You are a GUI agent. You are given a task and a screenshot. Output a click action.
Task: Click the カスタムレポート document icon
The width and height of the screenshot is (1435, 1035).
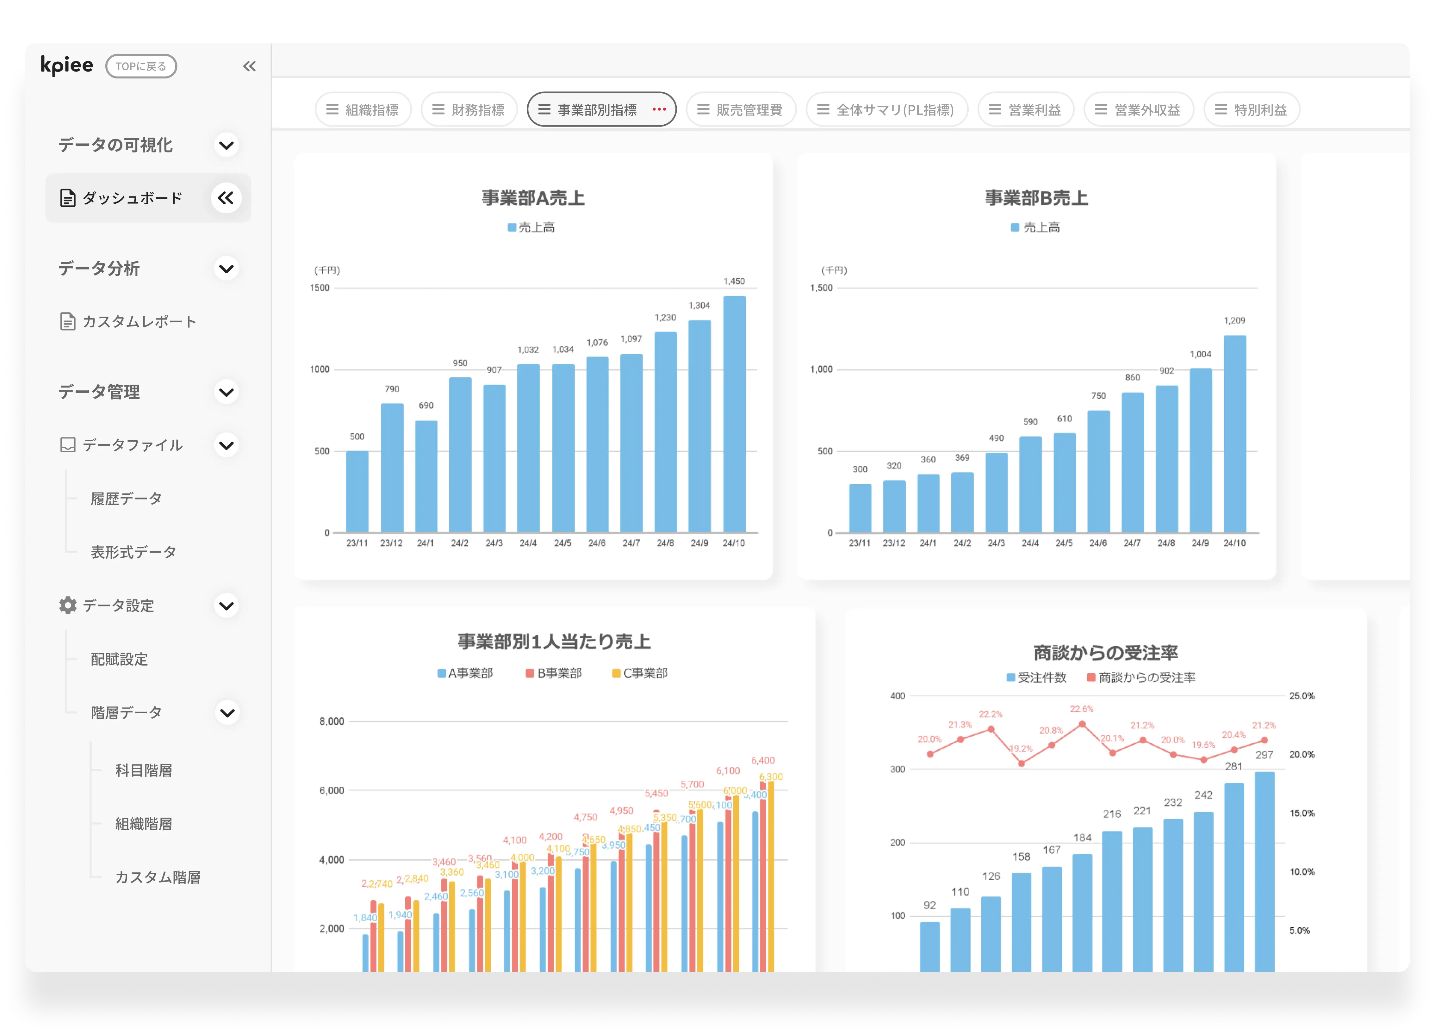pyautogui.click(x=67, y=321)
